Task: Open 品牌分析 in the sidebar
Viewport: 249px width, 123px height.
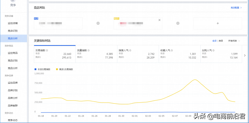Action: click(13, 98)
